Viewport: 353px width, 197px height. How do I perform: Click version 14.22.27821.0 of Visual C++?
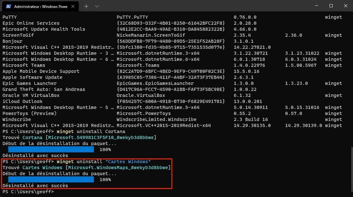click(252, 47)
